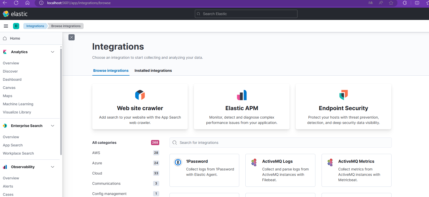Viewport: 429px width, 197px height.
Task: Activate the read aloud icon
Action: coord(381,3)
